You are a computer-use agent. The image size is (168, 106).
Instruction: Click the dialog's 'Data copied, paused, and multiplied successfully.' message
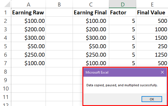[122, 85]
